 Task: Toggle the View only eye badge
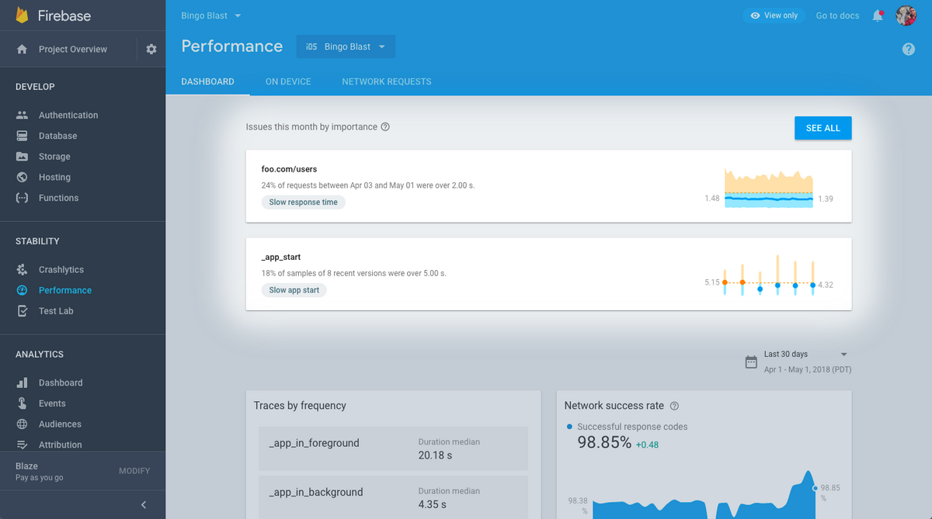[774, 16]
